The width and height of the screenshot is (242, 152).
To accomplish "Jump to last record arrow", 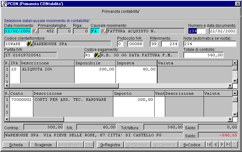I will click(x=228, y=145).
